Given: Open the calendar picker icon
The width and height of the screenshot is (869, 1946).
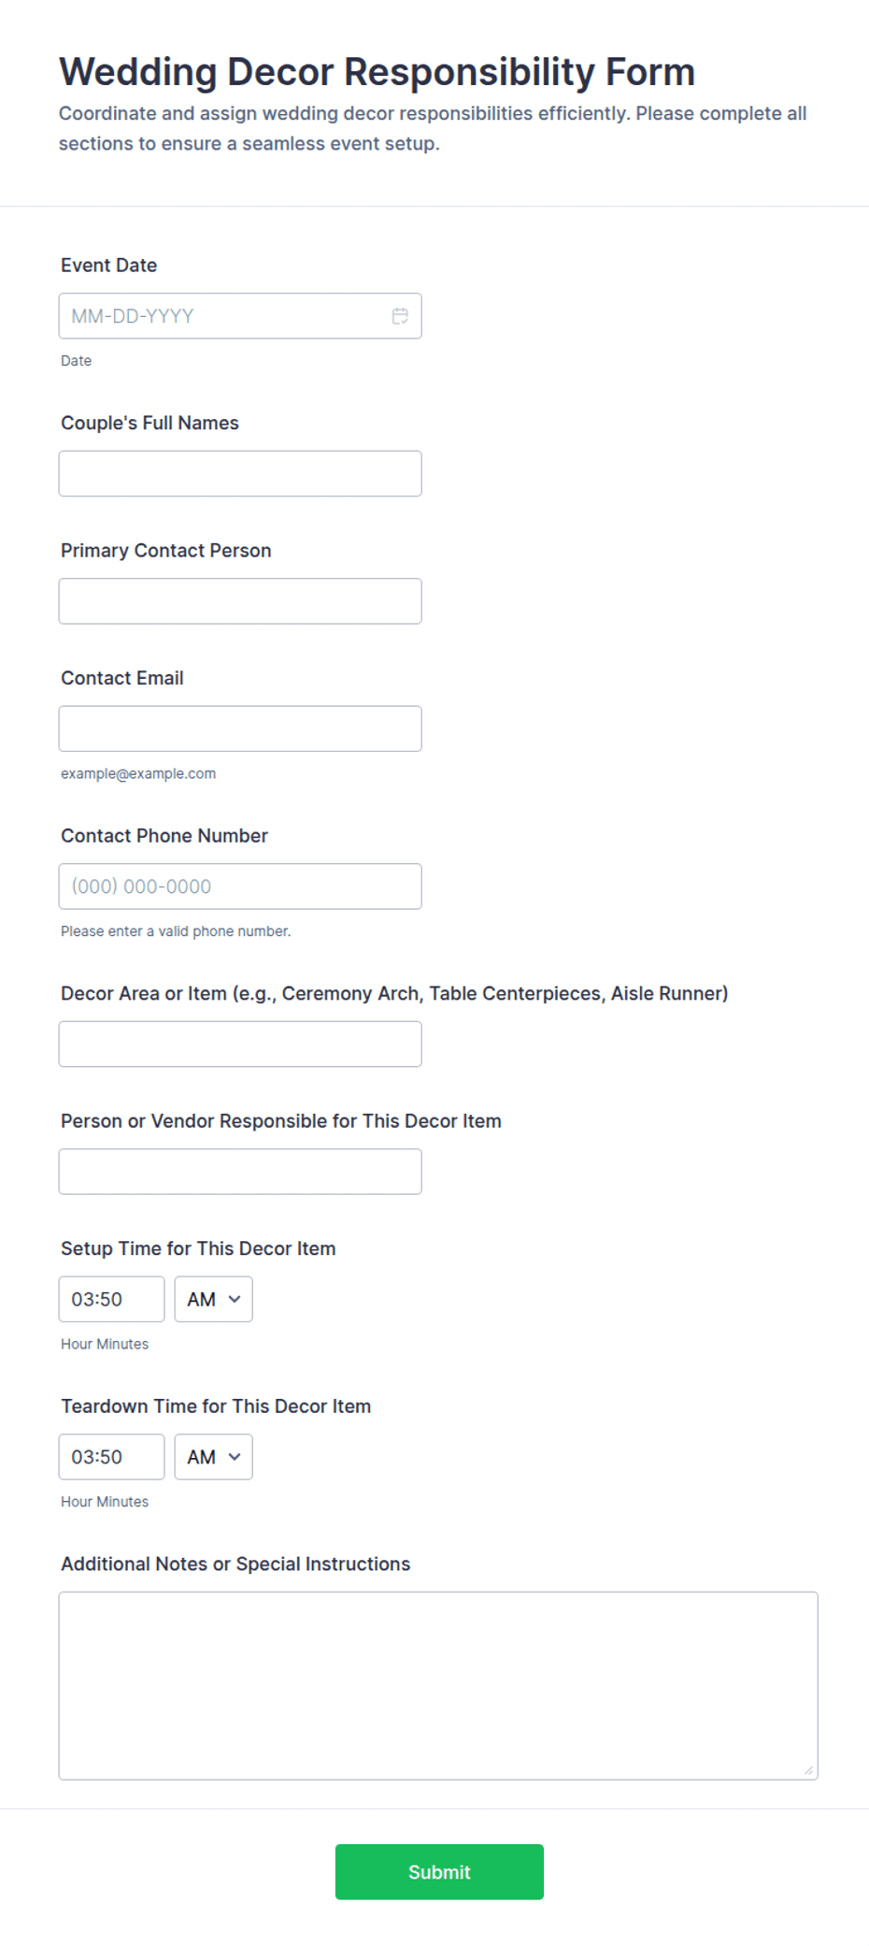Looking at the screenshot, I should pos(400,316).
